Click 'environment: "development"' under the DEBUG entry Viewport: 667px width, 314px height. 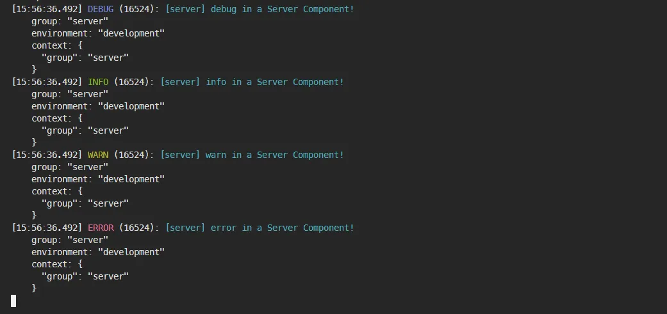(x=98, y=33)
